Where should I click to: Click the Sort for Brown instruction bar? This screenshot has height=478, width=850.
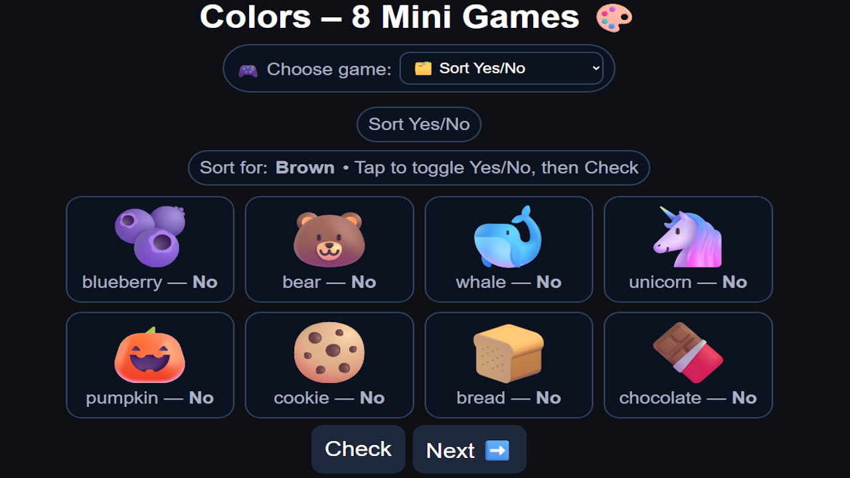pos(419,168)
